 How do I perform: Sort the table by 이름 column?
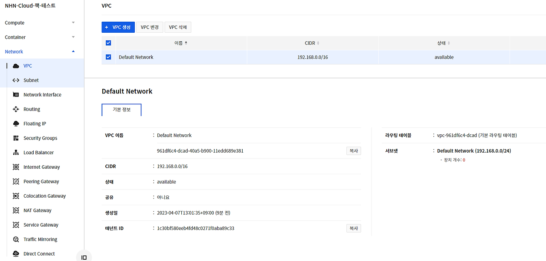pyautogui.click(x=181, y=43)
